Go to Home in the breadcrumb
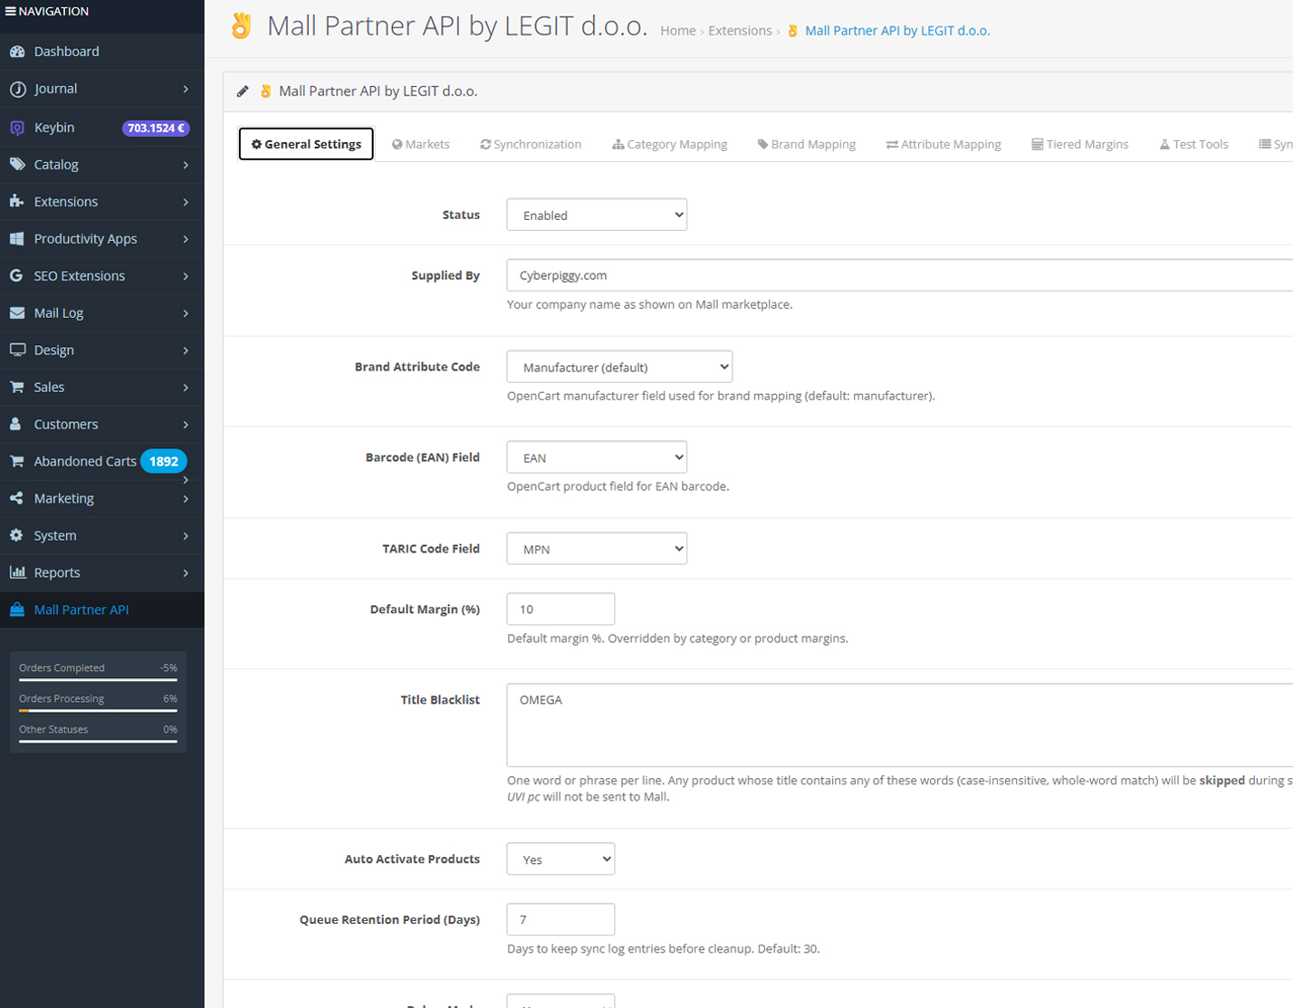Image resolution: width=1293 pixels, height=1008 pixels. point(678,31)
